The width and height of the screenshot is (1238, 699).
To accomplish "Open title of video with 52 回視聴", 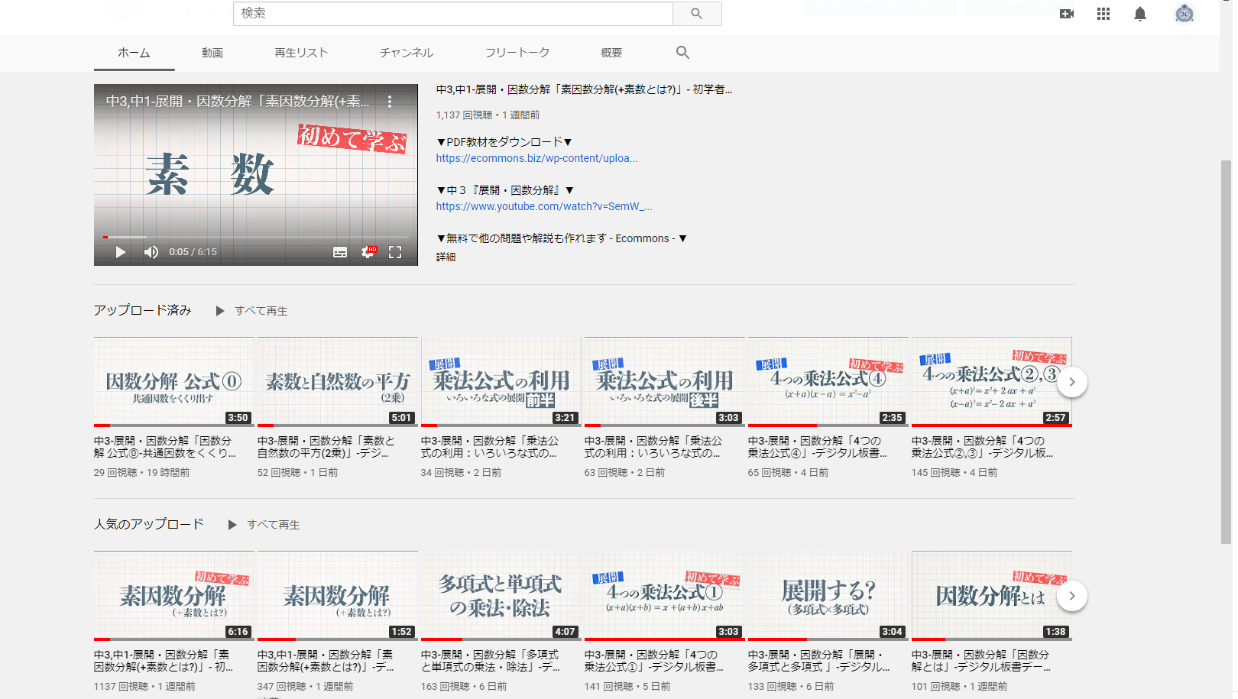I will coord(326,447).
